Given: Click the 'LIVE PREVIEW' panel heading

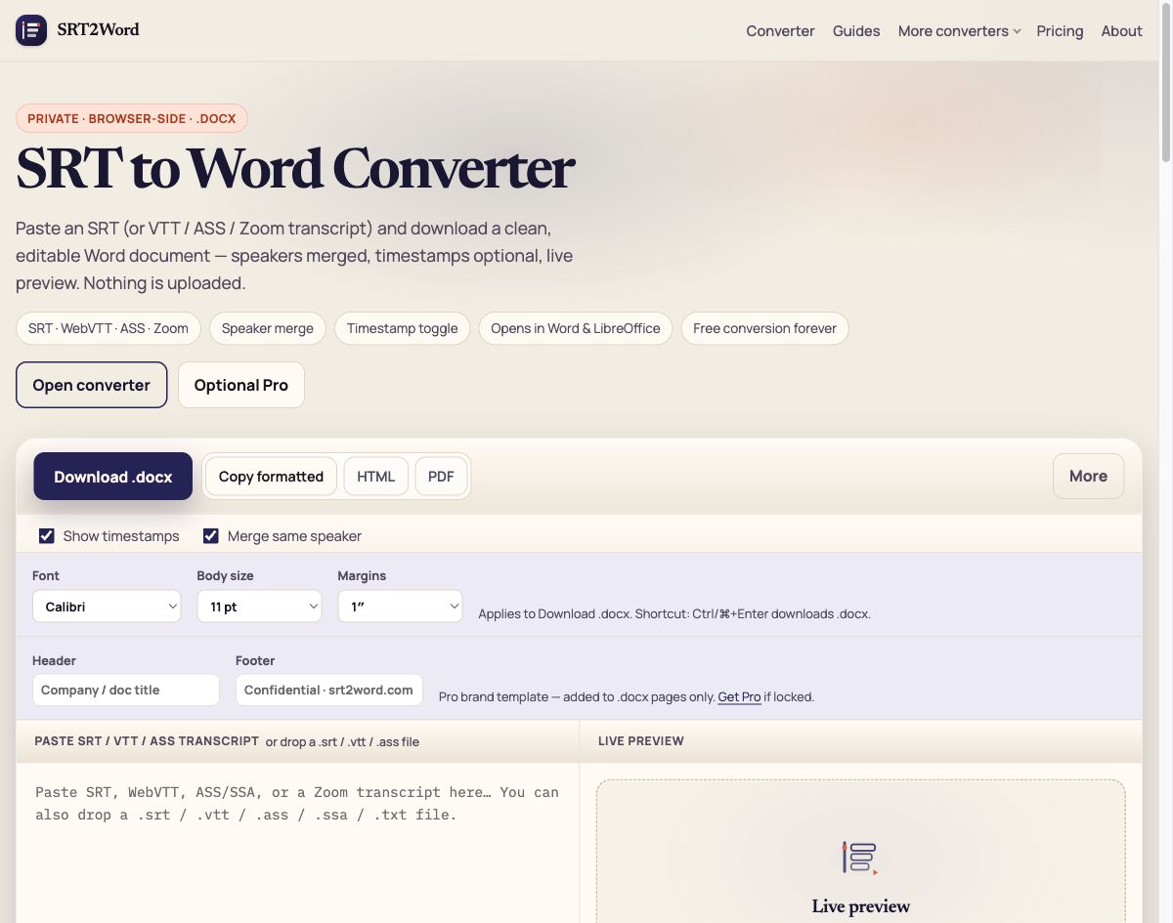Looking at the screenshot, I should coord(641,741).
